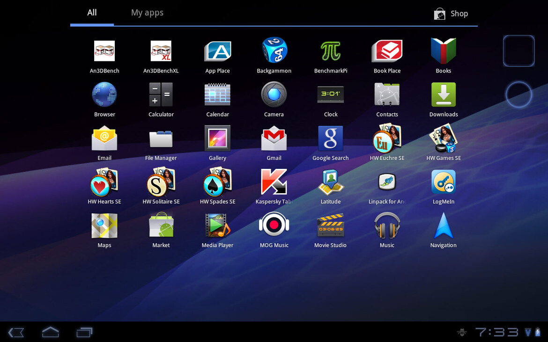Show recent apps in system bar
The width and height of the screenshot is (548, 342).
pos(84,332)
